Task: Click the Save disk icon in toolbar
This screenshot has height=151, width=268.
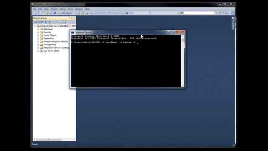Action: 51,13
